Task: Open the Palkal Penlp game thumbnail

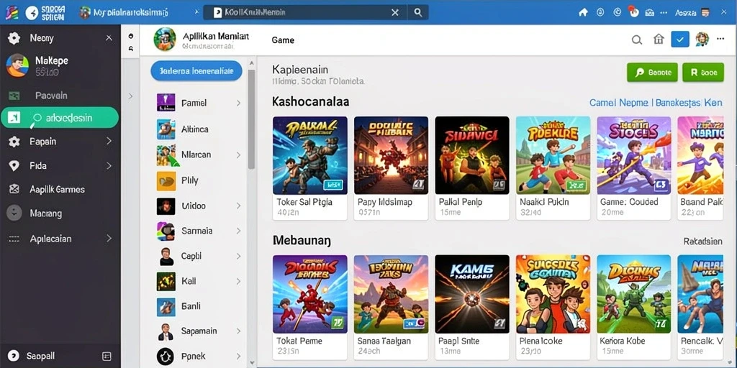Action: click(x=472, y=155)
